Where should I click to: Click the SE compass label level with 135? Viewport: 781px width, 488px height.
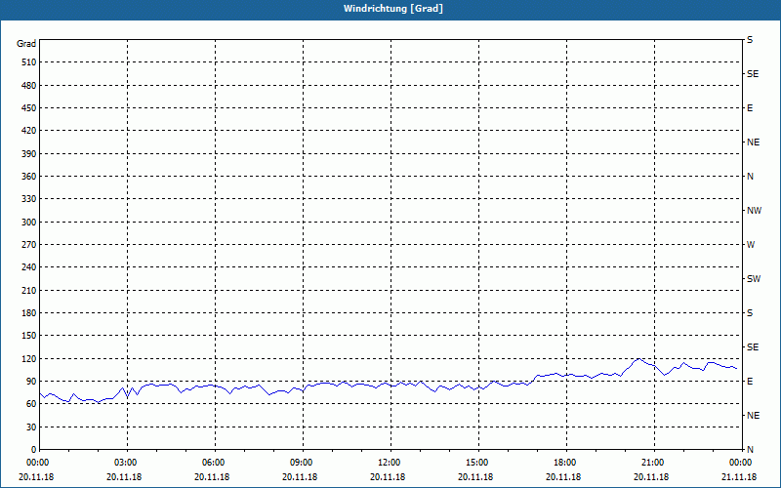coord(753,347)
